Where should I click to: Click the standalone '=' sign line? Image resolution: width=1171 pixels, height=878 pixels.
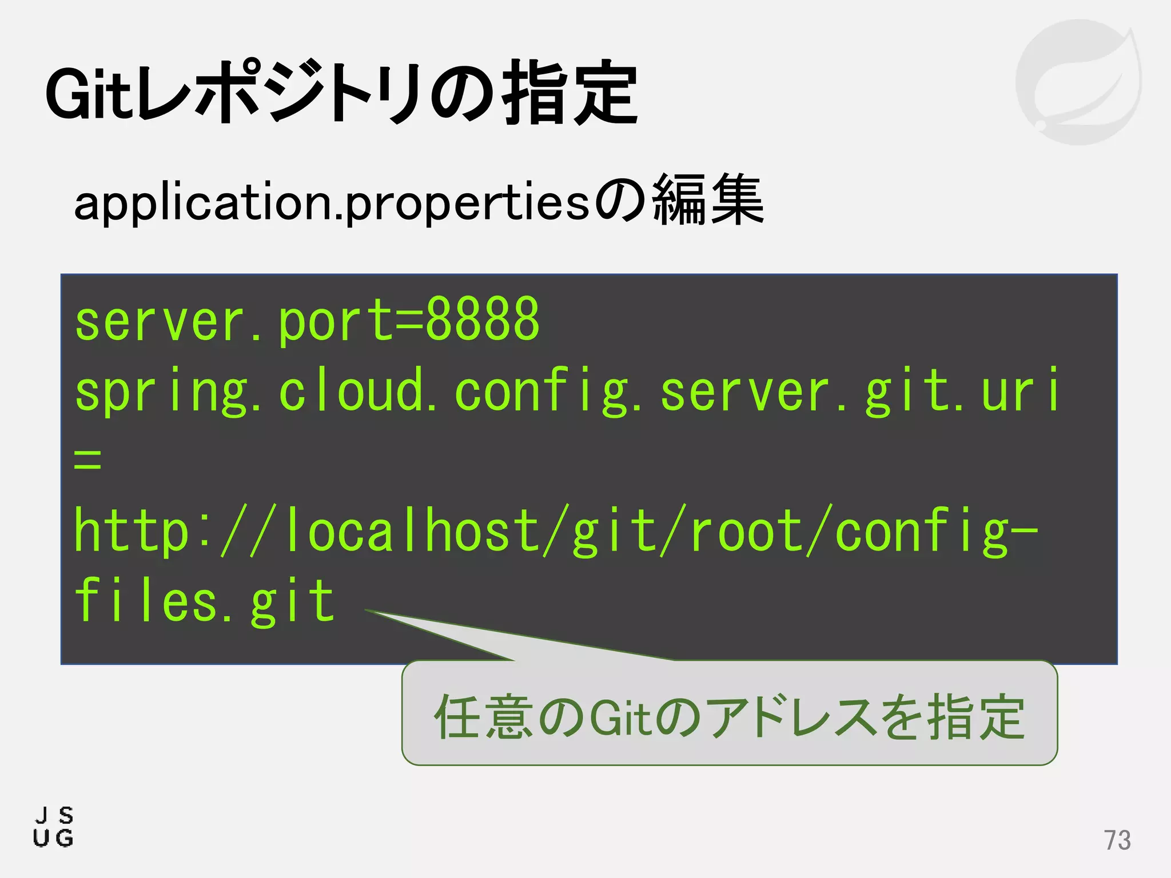point(87,460)
